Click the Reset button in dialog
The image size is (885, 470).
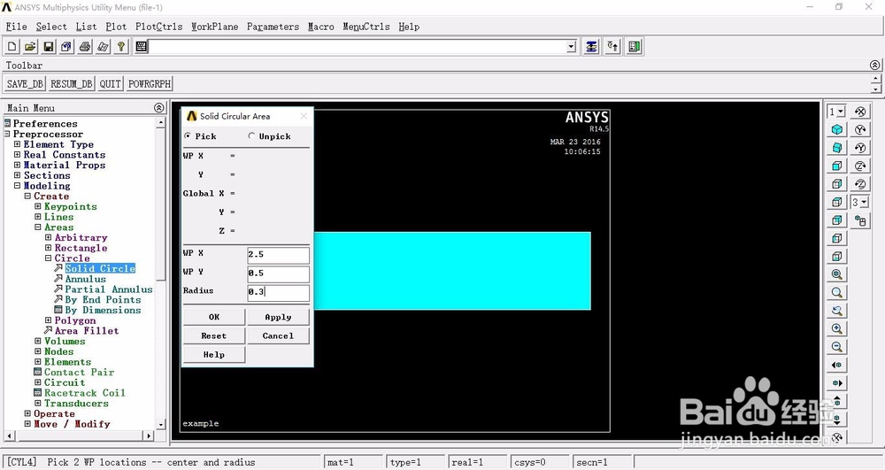tap(214, 335)
